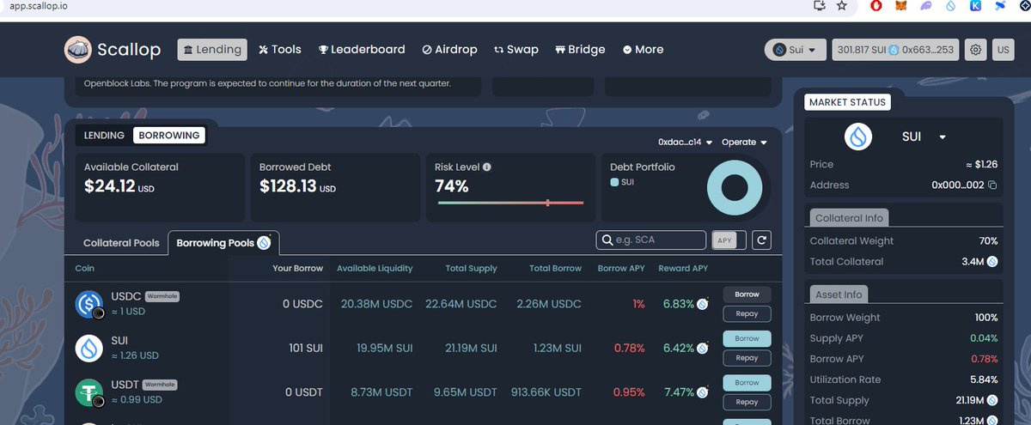Click the search magnifier icon
The width and height of the screenshot is (1031, 425).
[608, 240]
